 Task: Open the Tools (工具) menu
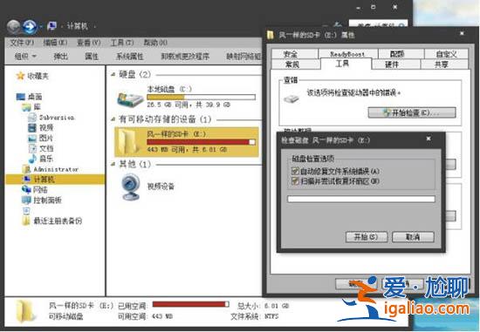pos(122,43)
